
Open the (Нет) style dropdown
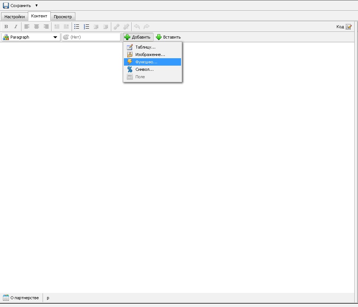point(91,37)
